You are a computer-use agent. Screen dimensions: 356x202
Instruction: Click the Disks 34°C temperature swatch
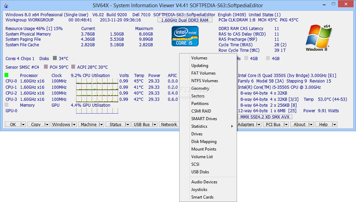(55, 58)
